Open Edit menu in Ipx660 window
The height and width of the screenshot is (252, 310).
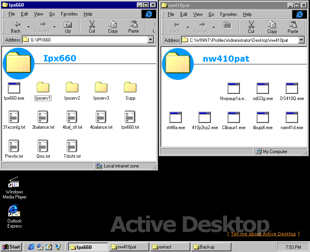[24, 14]
